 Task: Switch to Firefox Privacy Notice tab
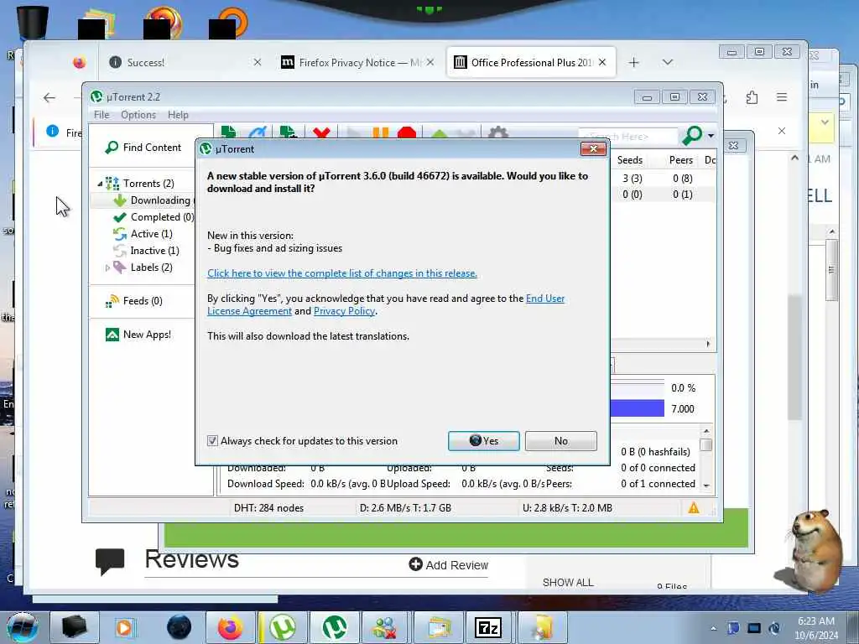(356, 62)
